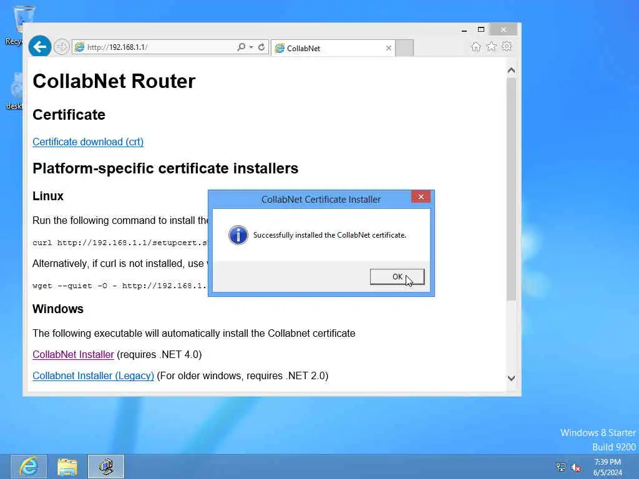Click OK in the certificate installer dialog
The width and height of the screenshot is (639, 479).
[x=397, y=276]
